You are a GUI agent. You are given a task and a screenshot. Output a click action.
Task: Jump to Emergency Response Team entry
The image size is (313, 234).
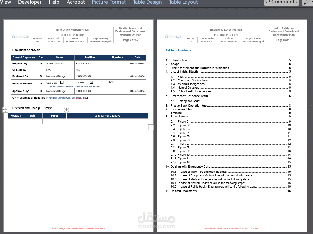pyautogui.click(x=228, y=96)
